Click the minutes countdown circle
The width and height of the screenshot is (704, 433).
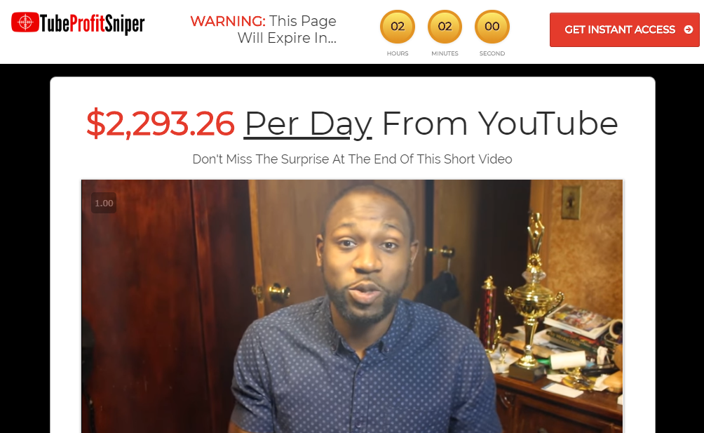coord(445,27)
